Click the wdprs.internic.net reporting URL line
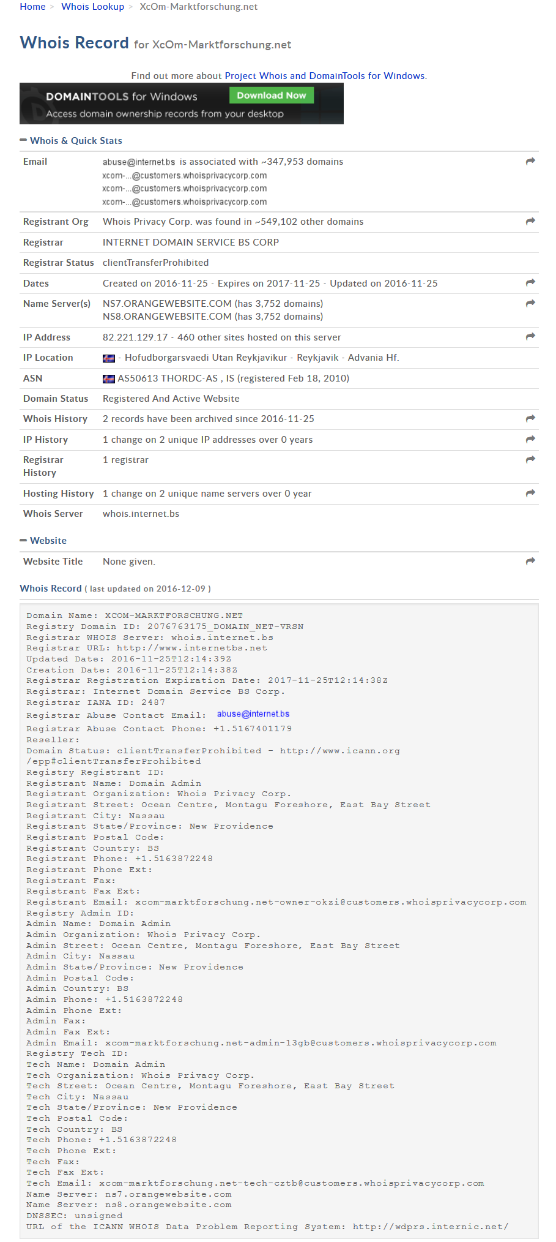The image size is (556, 1242). [267, 1227]
